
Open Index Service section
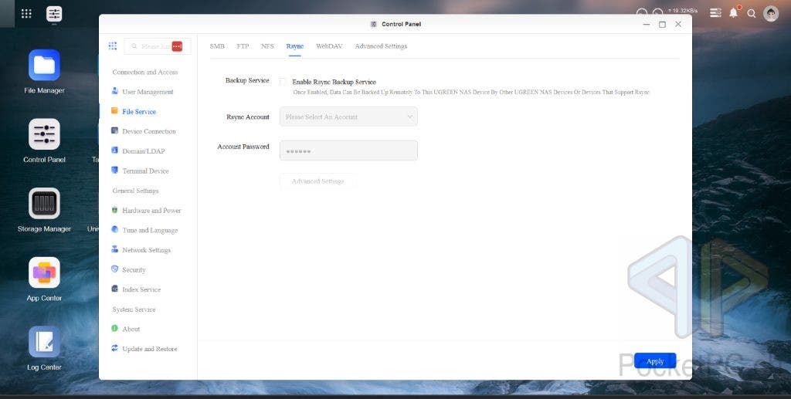coord(141,289)
